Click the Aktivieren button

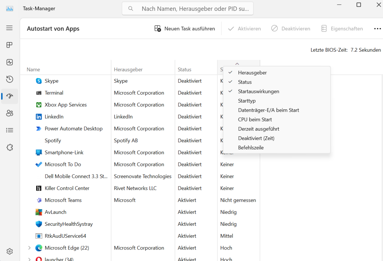(x=244, y=28)
